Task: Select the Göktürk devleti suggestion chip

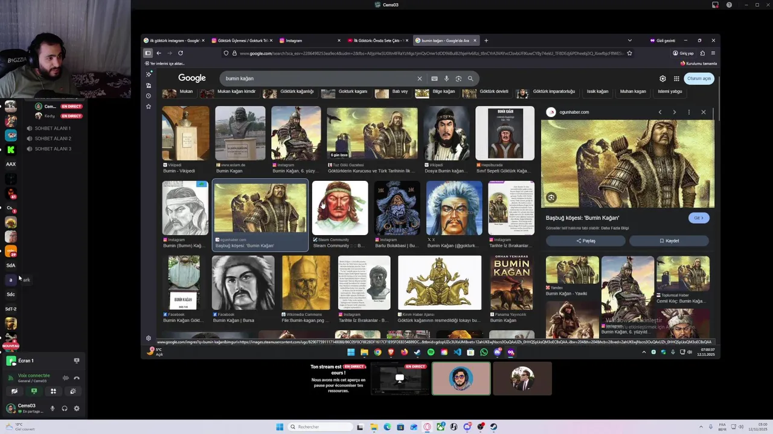Action: [x=487, y=92]
